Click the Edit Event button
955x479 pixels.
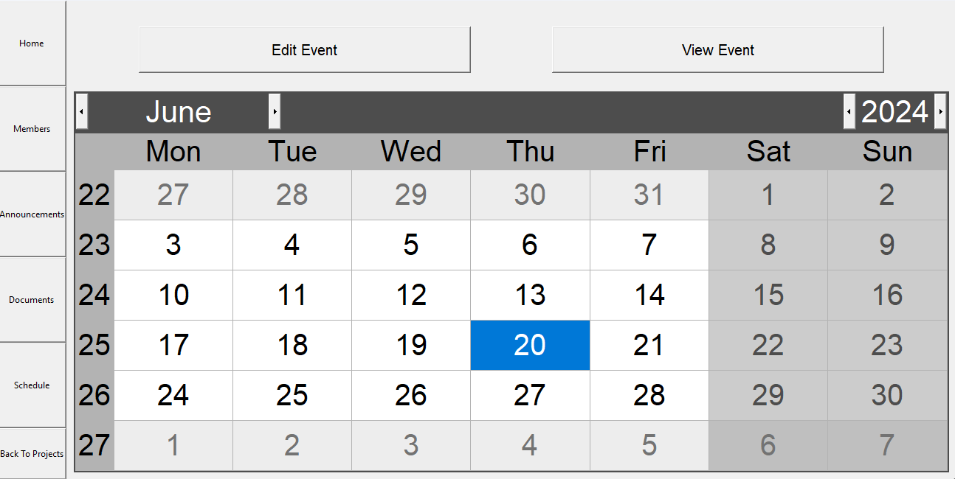coord(304,50)
